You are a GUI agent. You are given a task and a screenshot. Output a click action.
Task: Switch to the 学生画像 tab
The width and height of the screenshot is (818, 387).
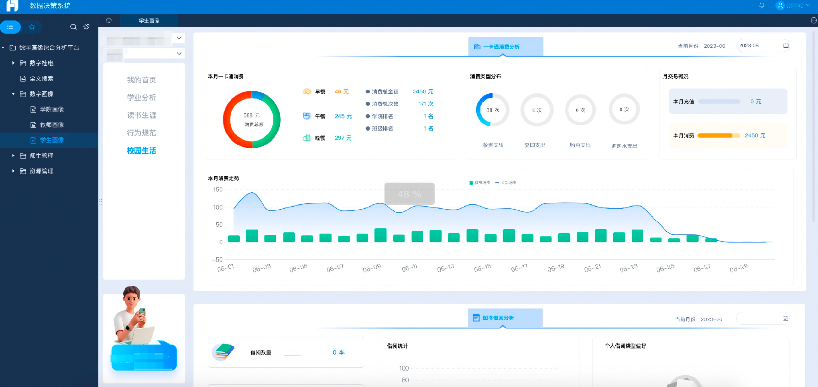(x=149, y=20)
